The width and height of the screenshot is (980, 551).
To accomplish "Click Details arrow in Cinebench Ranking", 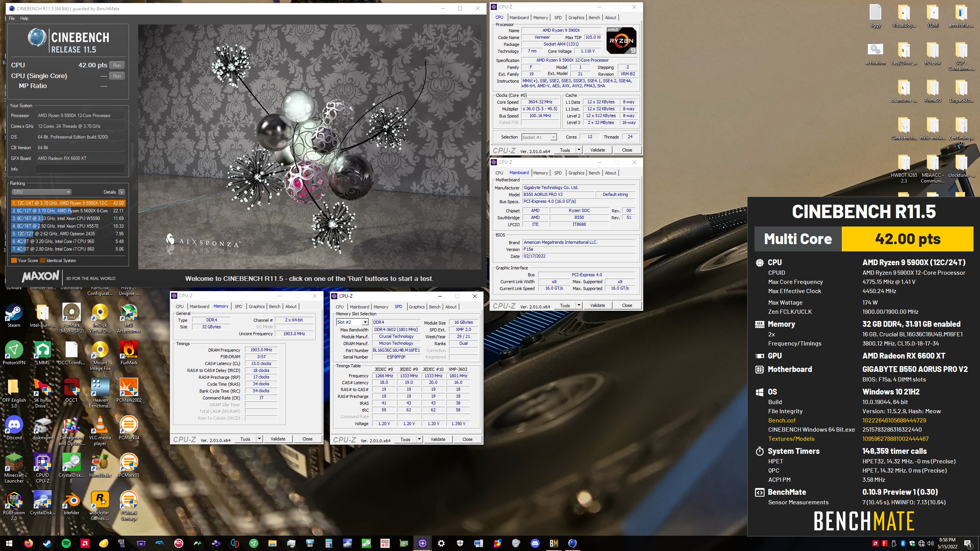I will 122,192.
